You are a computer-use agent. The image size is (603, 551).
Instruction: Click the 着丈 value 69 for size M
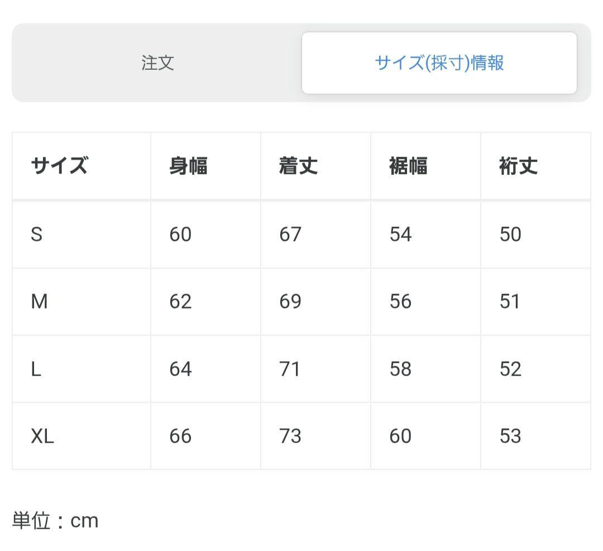click(x=289, y=301)
